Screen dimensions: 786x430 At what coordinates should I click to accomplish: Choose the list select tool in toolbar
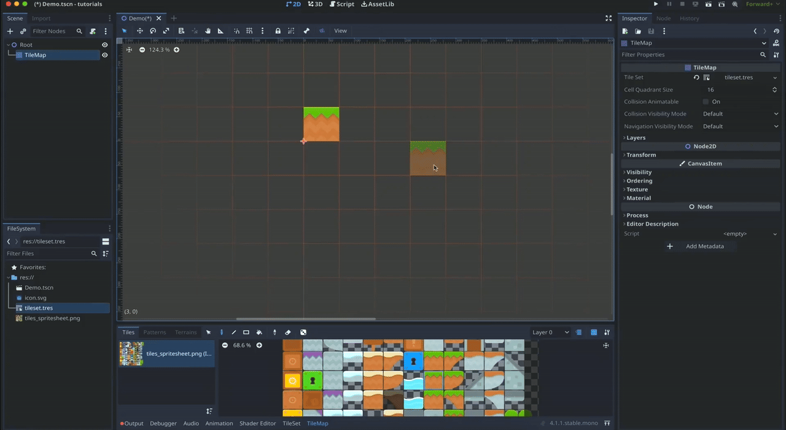(181, 31)
